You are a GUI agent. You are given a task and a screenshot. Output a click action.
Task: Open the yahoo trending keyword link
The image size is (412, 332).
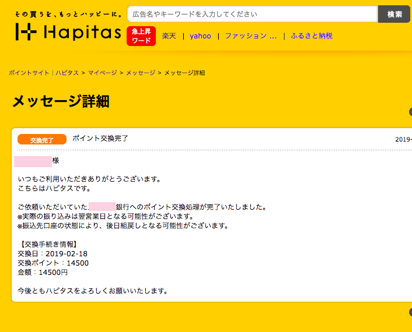tap(200, 36)
